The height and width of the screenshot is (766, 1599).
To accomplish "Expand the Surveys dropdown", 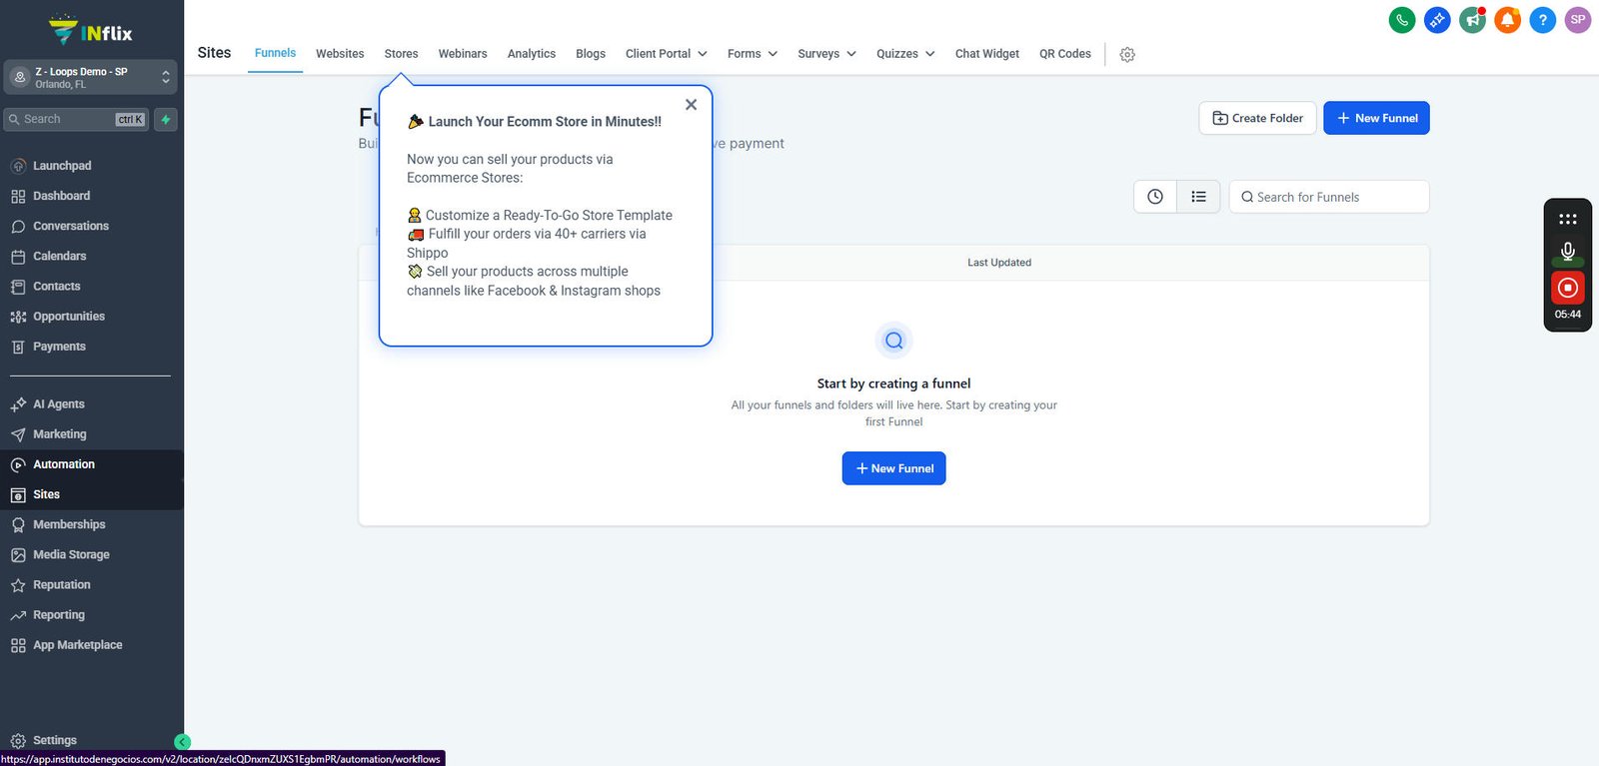I will pos(827,54).
